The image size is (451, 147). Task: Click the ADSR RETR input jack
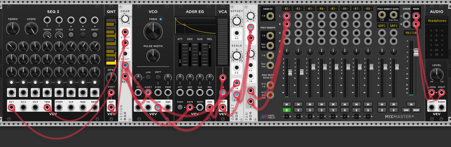point(200,108)
